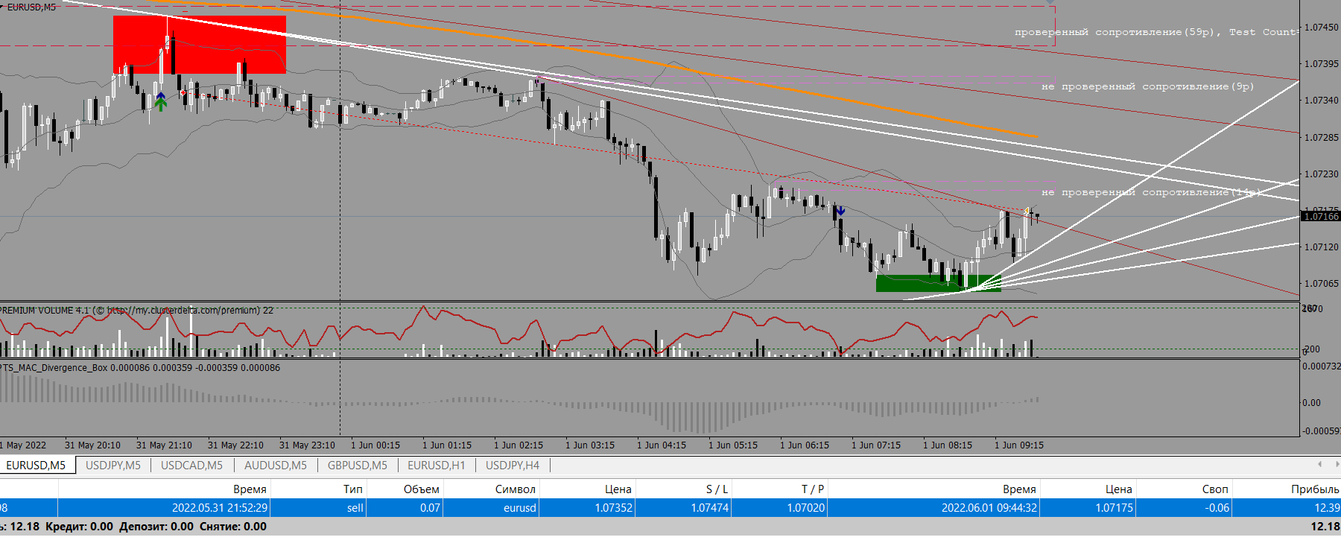Click the orange arrow marker at latest candle
The image size is (1341, 543).
pyautogui.click(x=1027, y=212)
